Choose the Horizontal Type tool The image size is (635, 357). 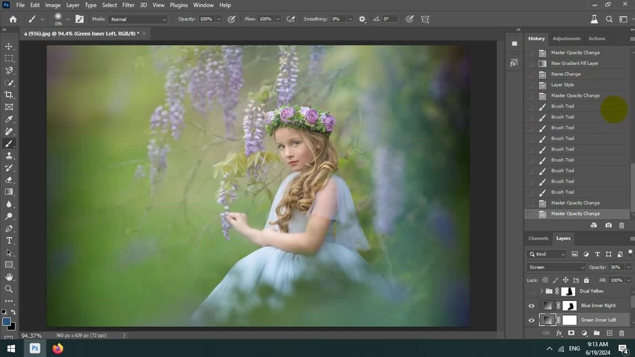[9, 240]
